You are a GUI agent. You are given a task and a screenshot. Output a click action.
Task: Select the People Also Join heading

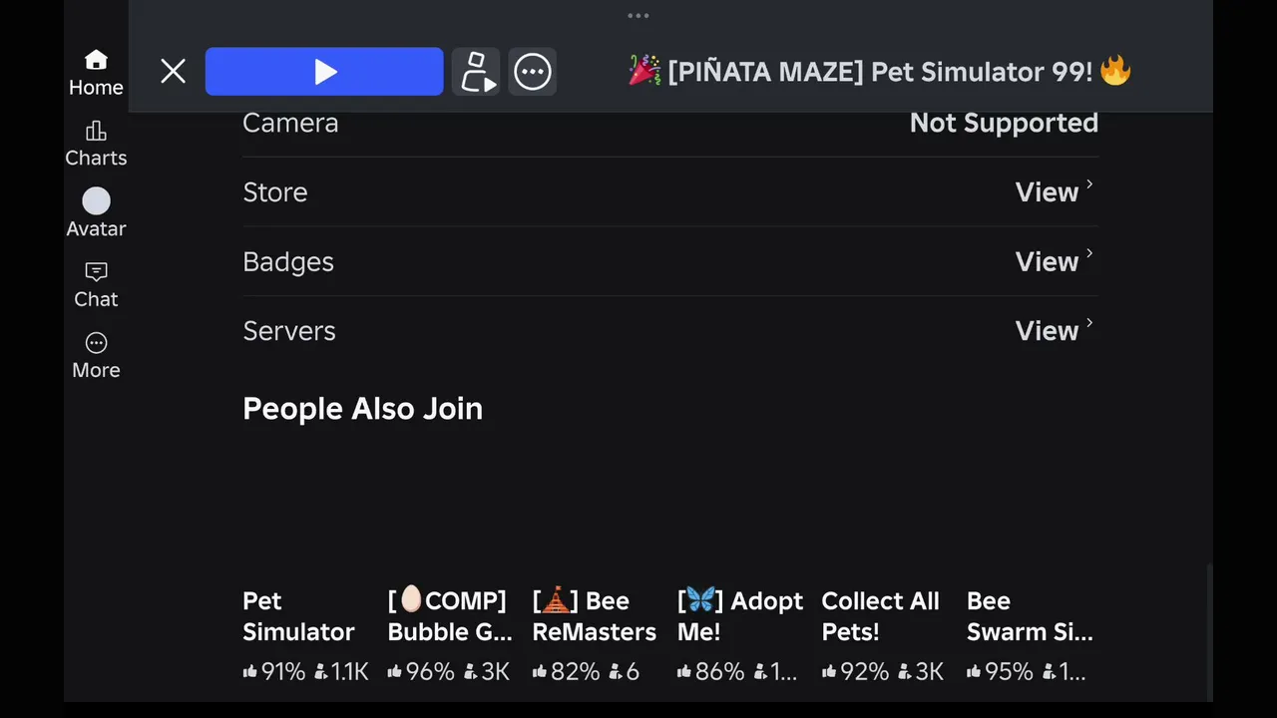pyautogui.click(x=363, y=408)
